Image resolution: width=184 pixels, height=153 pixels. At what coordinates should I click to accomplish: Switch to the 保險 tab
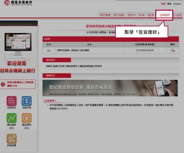point(142,15)
